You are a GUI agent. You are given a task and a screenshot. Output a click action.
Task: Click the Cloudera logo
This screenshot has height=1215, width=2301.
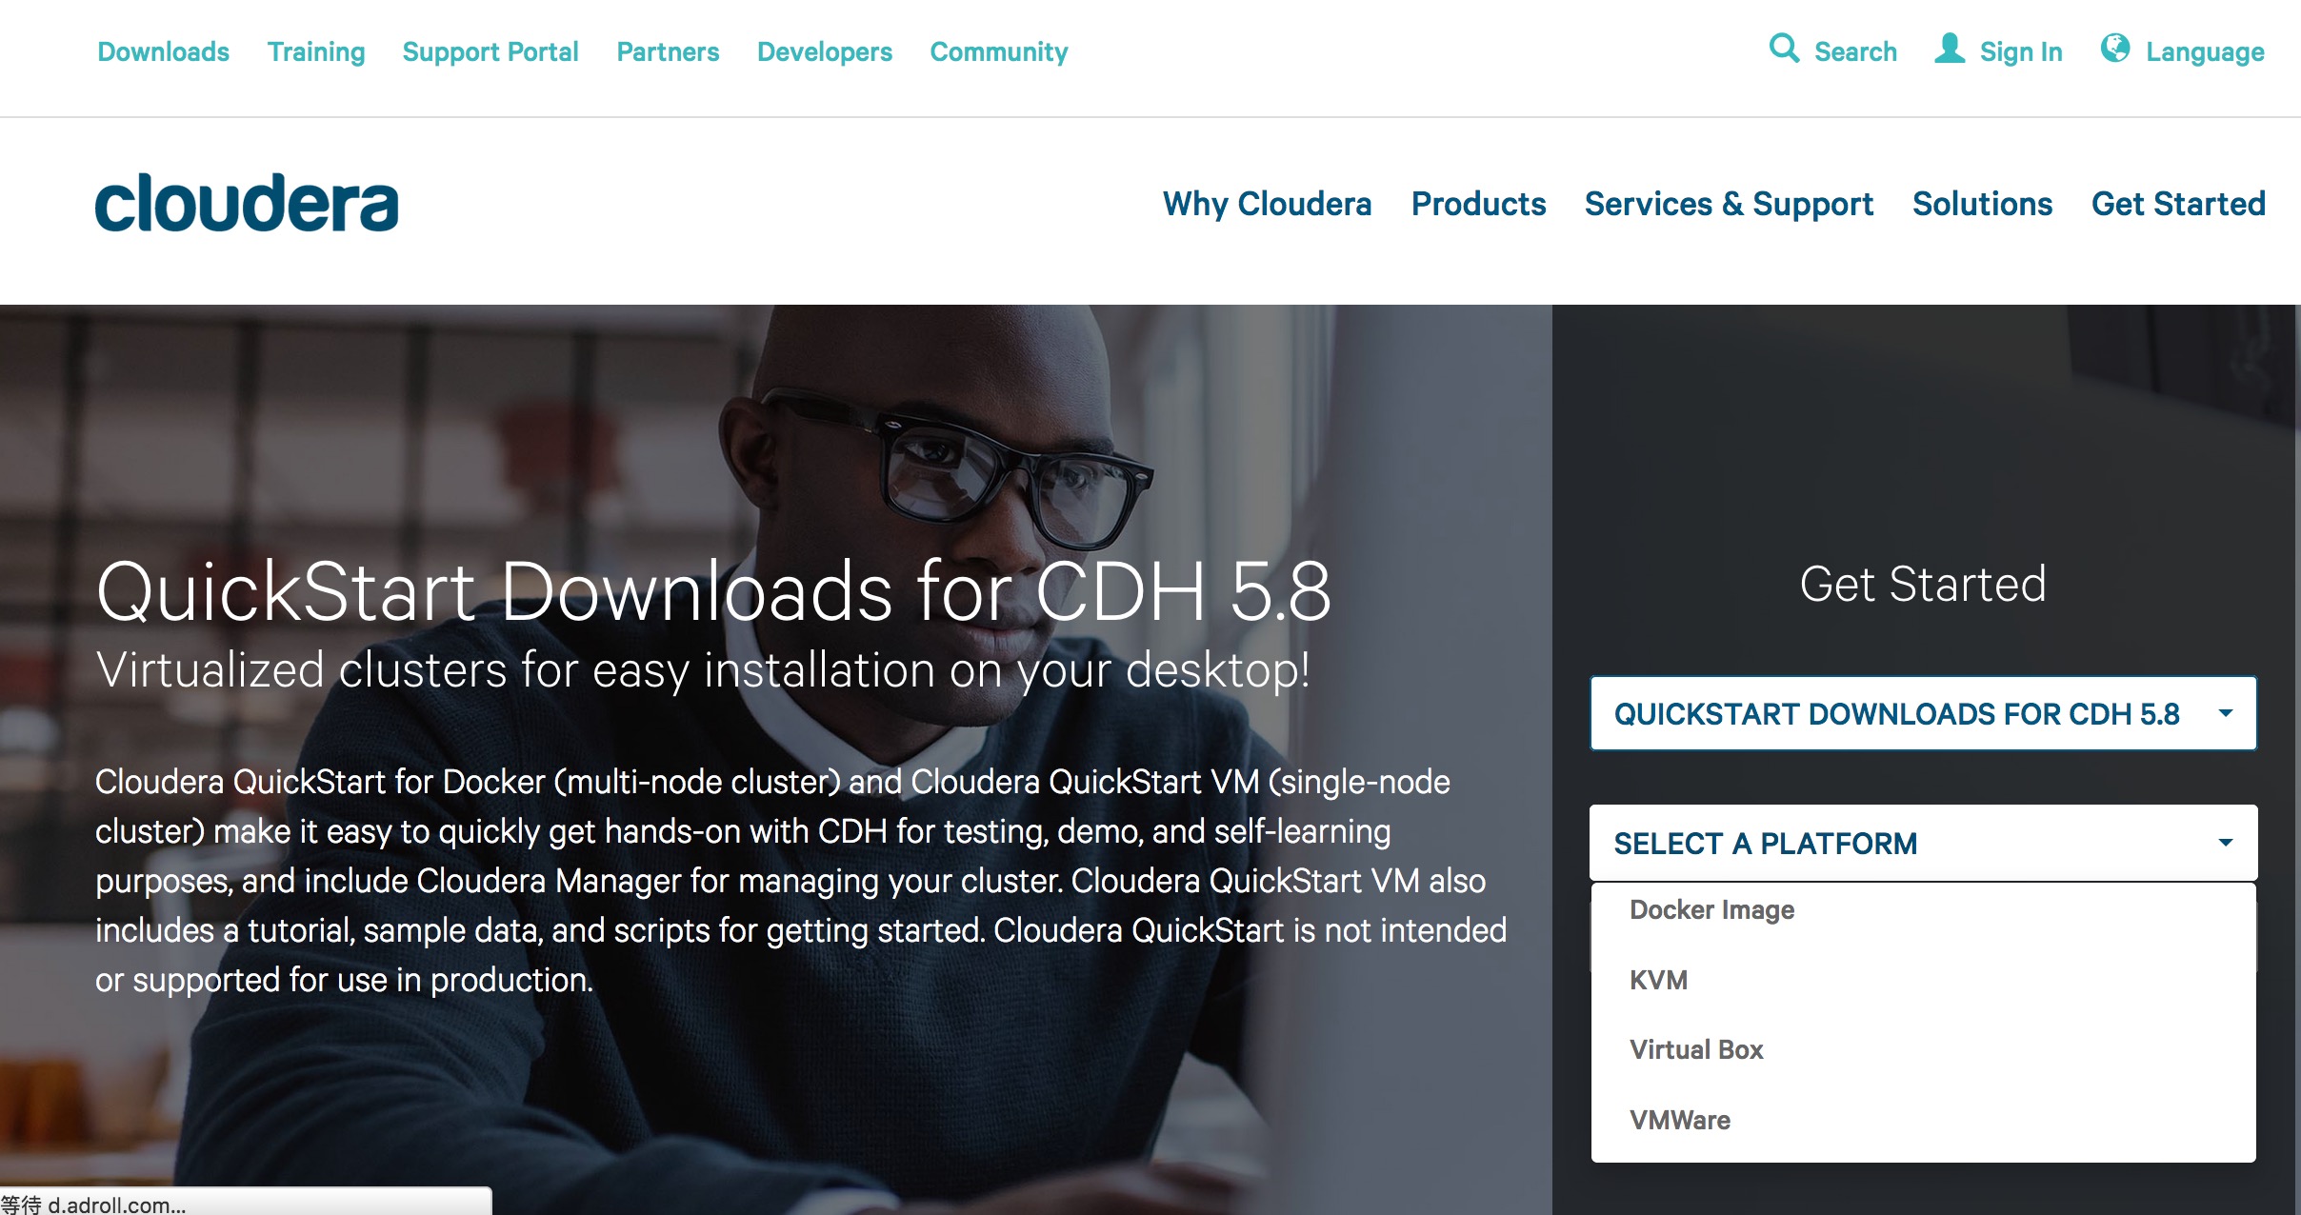tap(247, 203)
